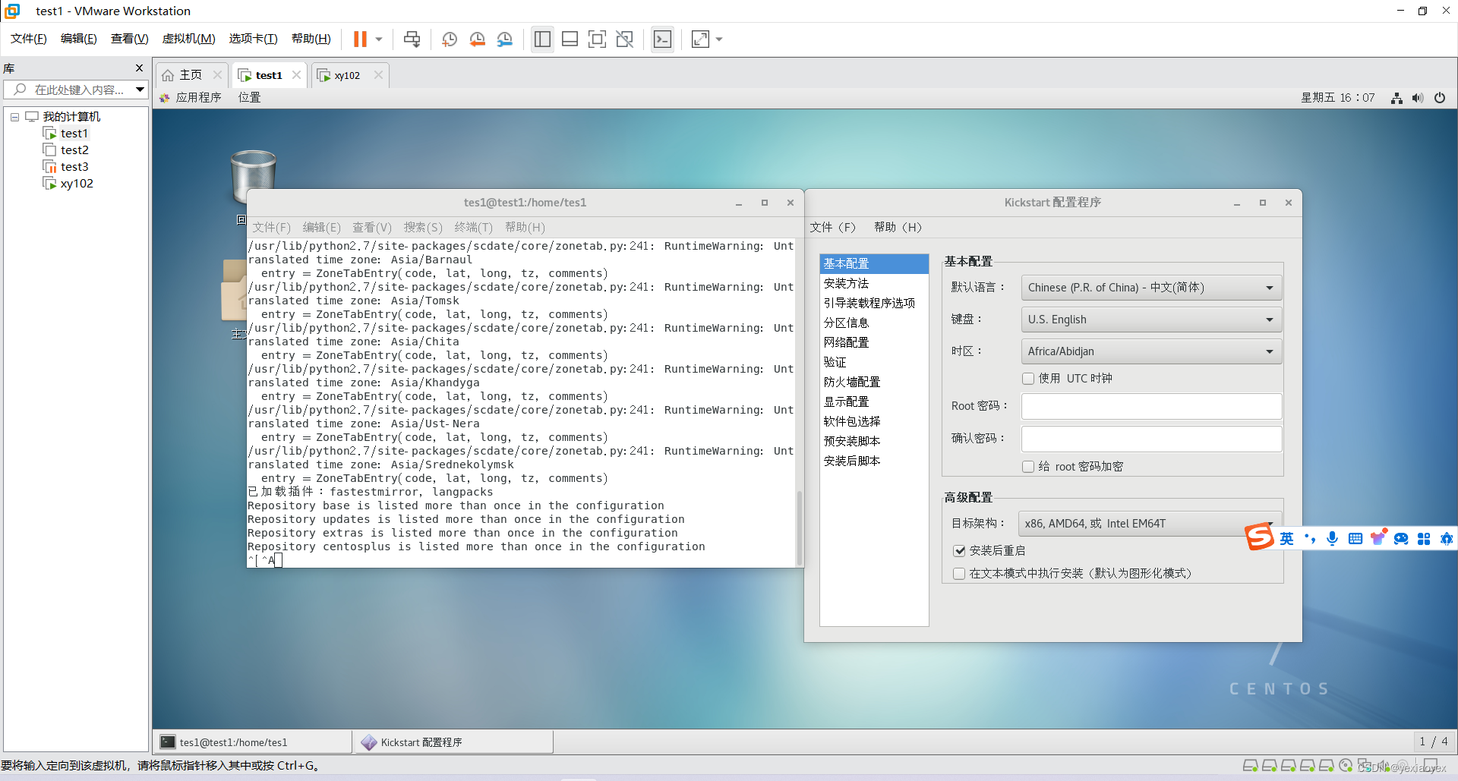This screenshot has width=1458, height=781.
Task: Select 安装方法 in Kickstart list
Action: [x=874, y=283]
